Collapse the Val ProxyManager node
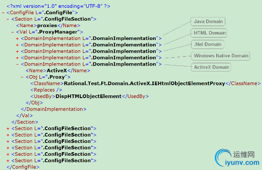This screenshot has width=262, height=170. click(x=12, y=32)
